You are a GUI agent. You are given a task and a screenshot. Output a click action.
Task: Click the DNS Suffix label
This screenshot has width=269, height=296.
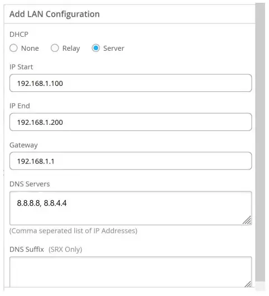pyautogui.click(x=27, y=249)
